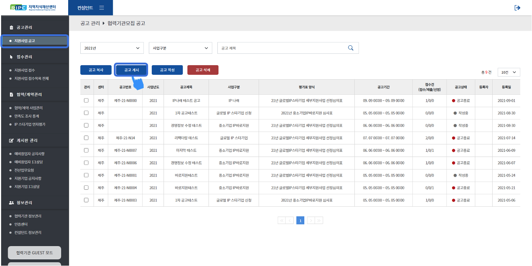
Task: Toggle the hamburger menu icon
Action: click(102, 8)
